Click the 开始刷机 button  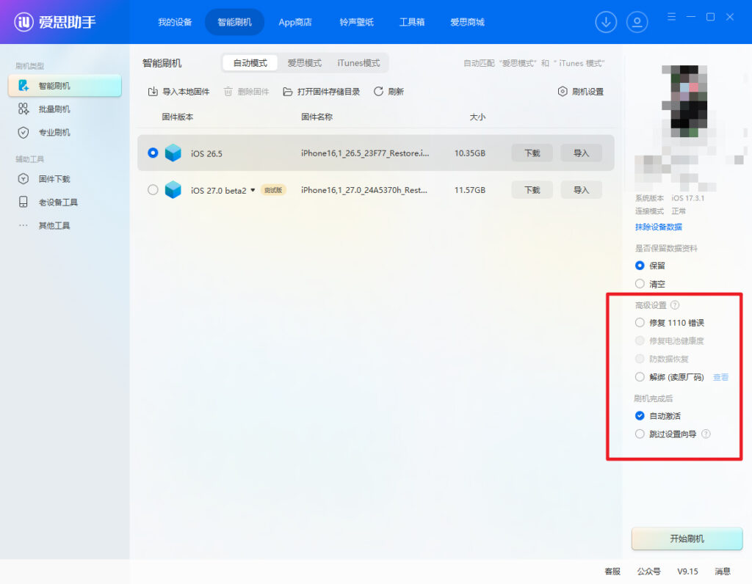(x=687, y=539)
